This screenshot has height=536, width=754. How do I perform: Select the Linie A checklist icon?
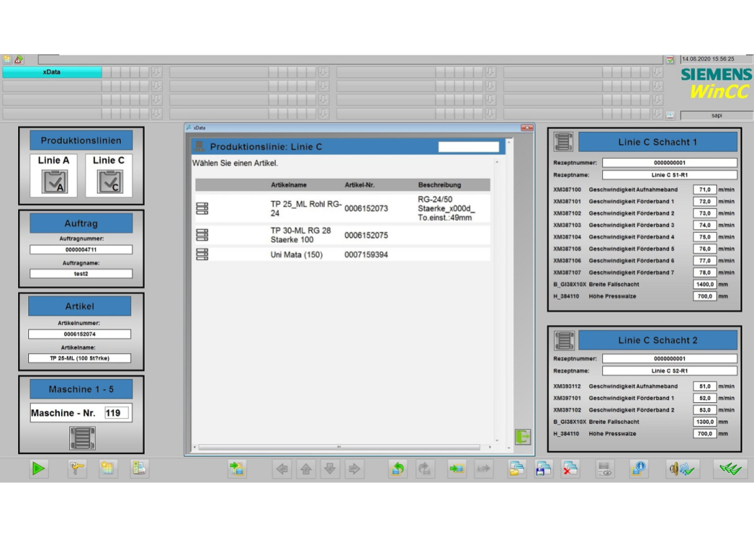(x=54, y=182)
